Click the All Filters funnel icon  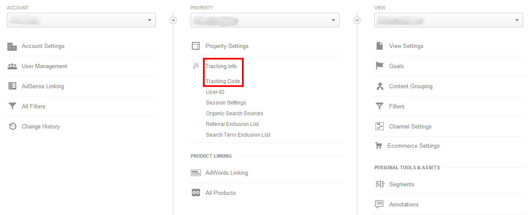tap(12, 106)
